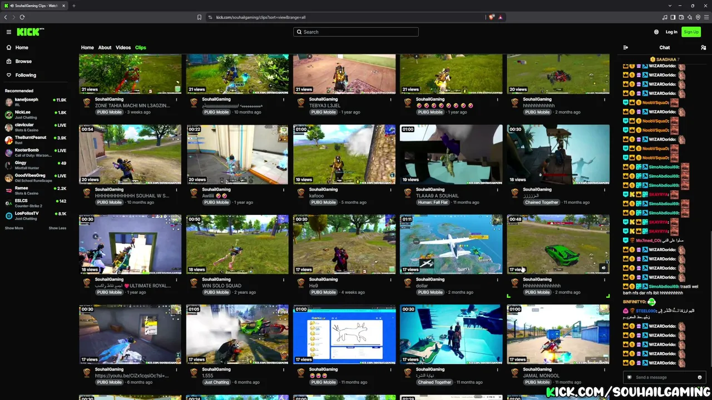Switch to the Home channel tab

pyautogui.click(x=87, y=48)
